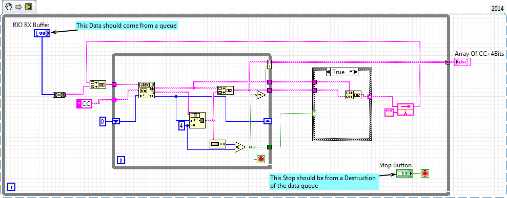Click the String Length function node
507x198 pixels.
(x=218, y=144)
